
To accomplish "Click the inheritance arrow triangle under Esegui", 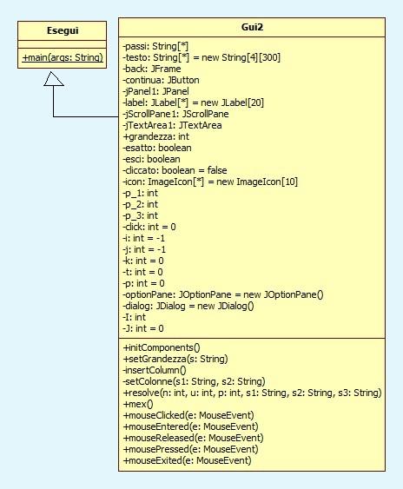I will click(x=54, y=78).
